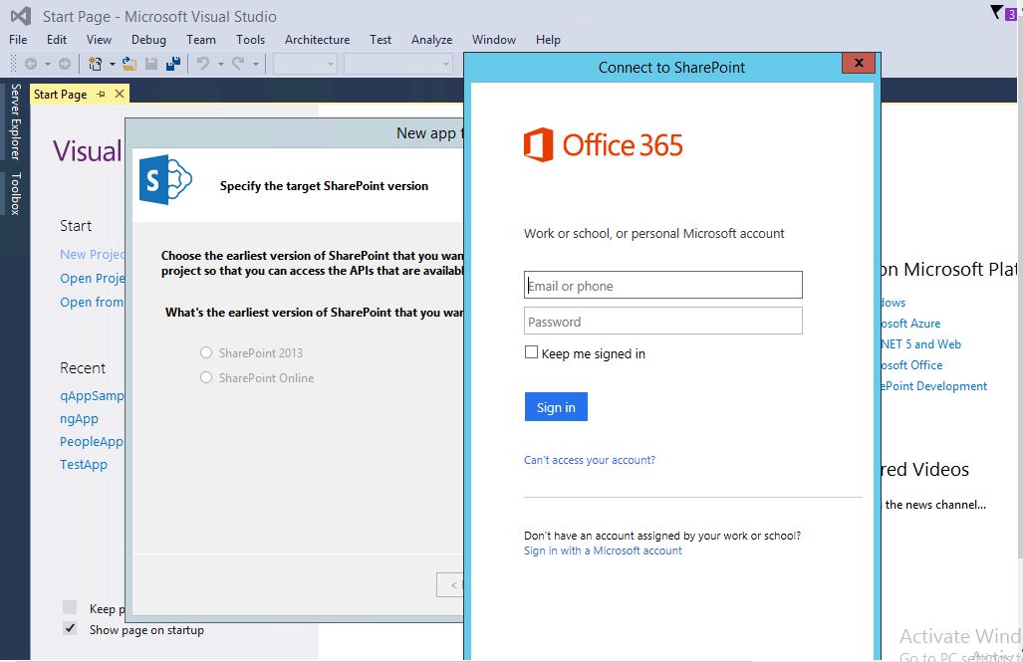Click the Office 365 logo
This screenshot has width=1023, height=662.
(603, 144)
